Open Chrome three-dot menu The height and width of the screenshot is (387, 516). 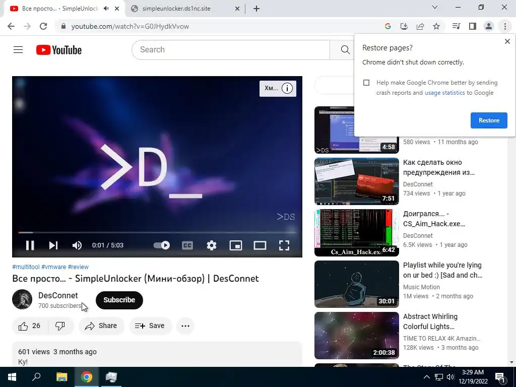tap(505, 26)
